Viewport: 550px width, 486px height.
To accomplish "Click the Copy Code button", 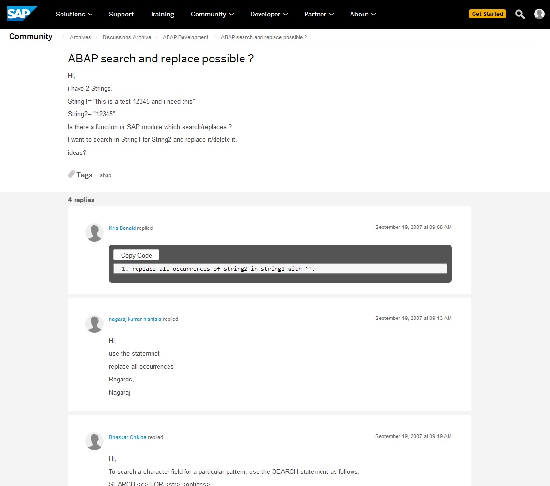I will [x=136, y=255].
